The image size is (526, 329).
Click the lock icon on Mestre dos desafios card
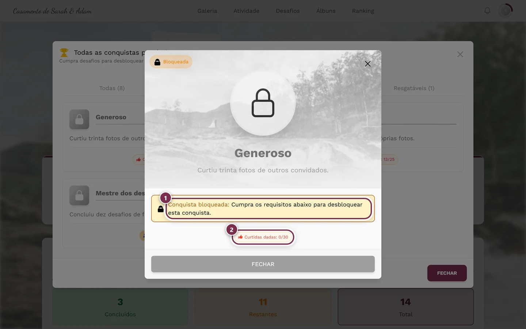point(79,195)
